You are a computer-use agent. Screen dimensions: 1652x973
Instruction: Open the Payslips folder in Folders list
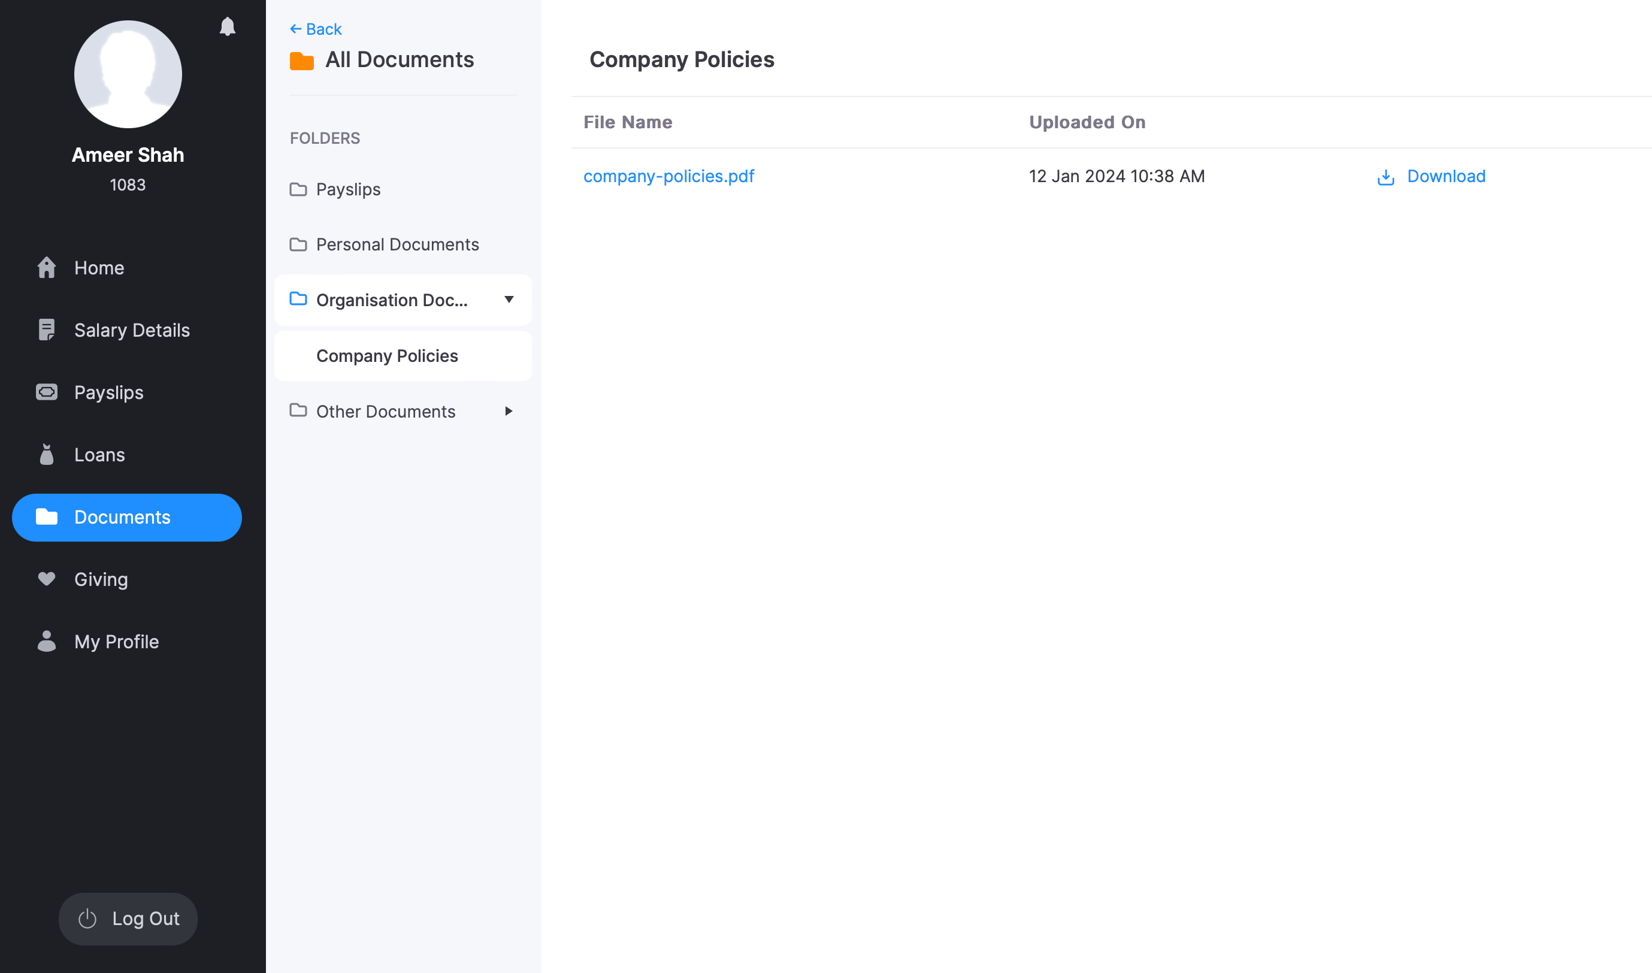[x=348, y=189]
